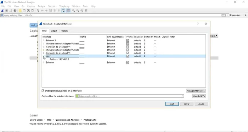Click the plus icon beside Expression

tap(246, 15)
